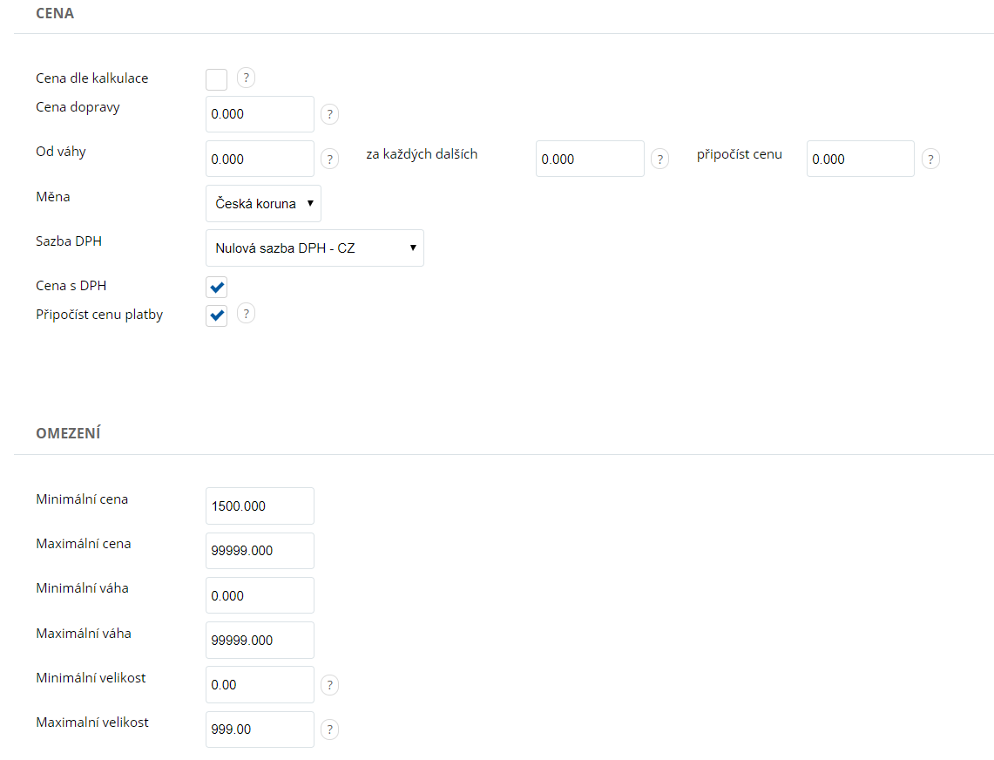994x760 pixels.
Task: Focus the připočíst cenu input field
Action: coord(860,159)
